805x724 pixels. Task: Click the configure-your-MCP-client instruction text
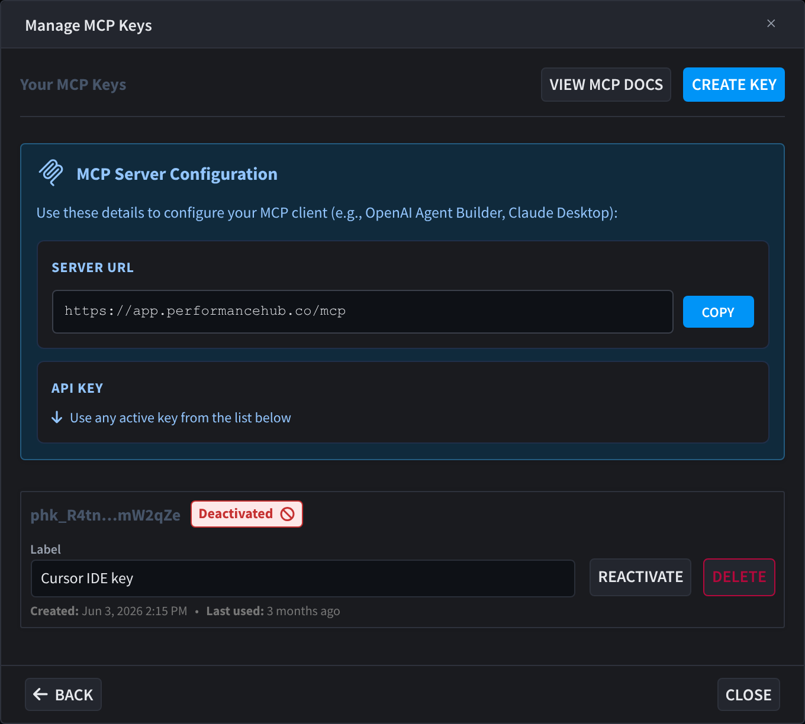point(327,213)
